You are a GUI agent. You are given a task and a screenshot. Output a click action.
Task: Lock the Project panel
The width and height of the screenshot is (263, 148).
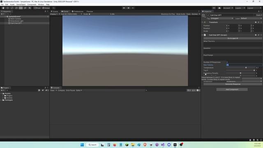click(45, 88)
